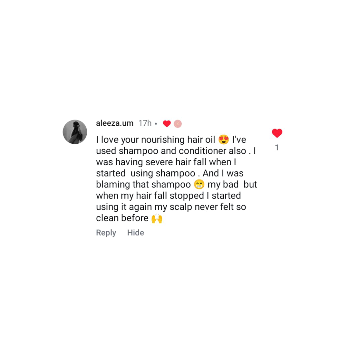Click the 17h timestamp

pos(145,123)
